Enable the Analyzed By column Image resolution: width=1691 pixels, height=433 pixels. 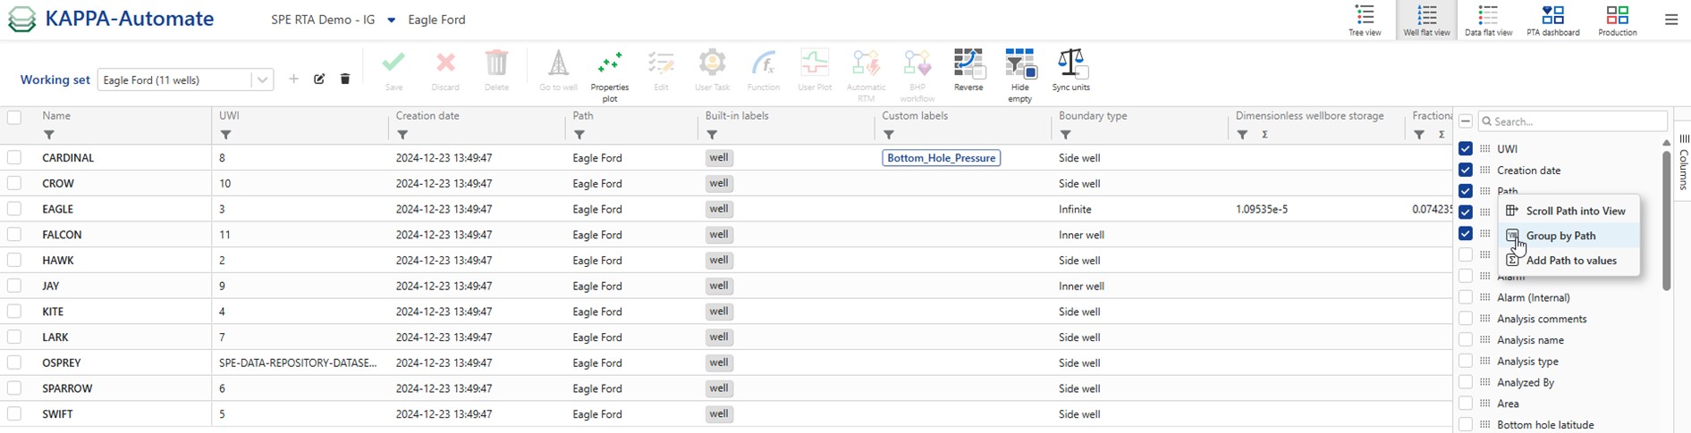click(1465, 382)
